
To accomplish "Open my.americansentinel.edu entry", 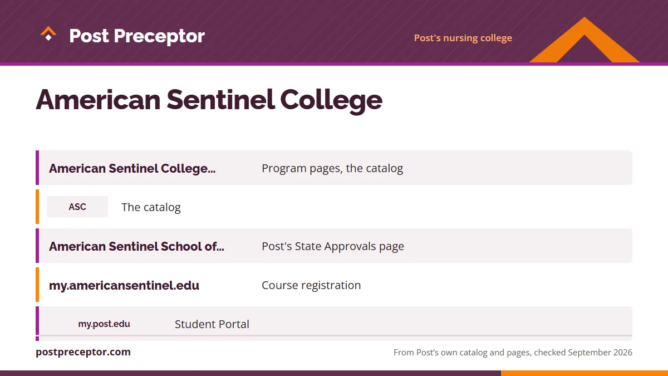I will [124, 285].
